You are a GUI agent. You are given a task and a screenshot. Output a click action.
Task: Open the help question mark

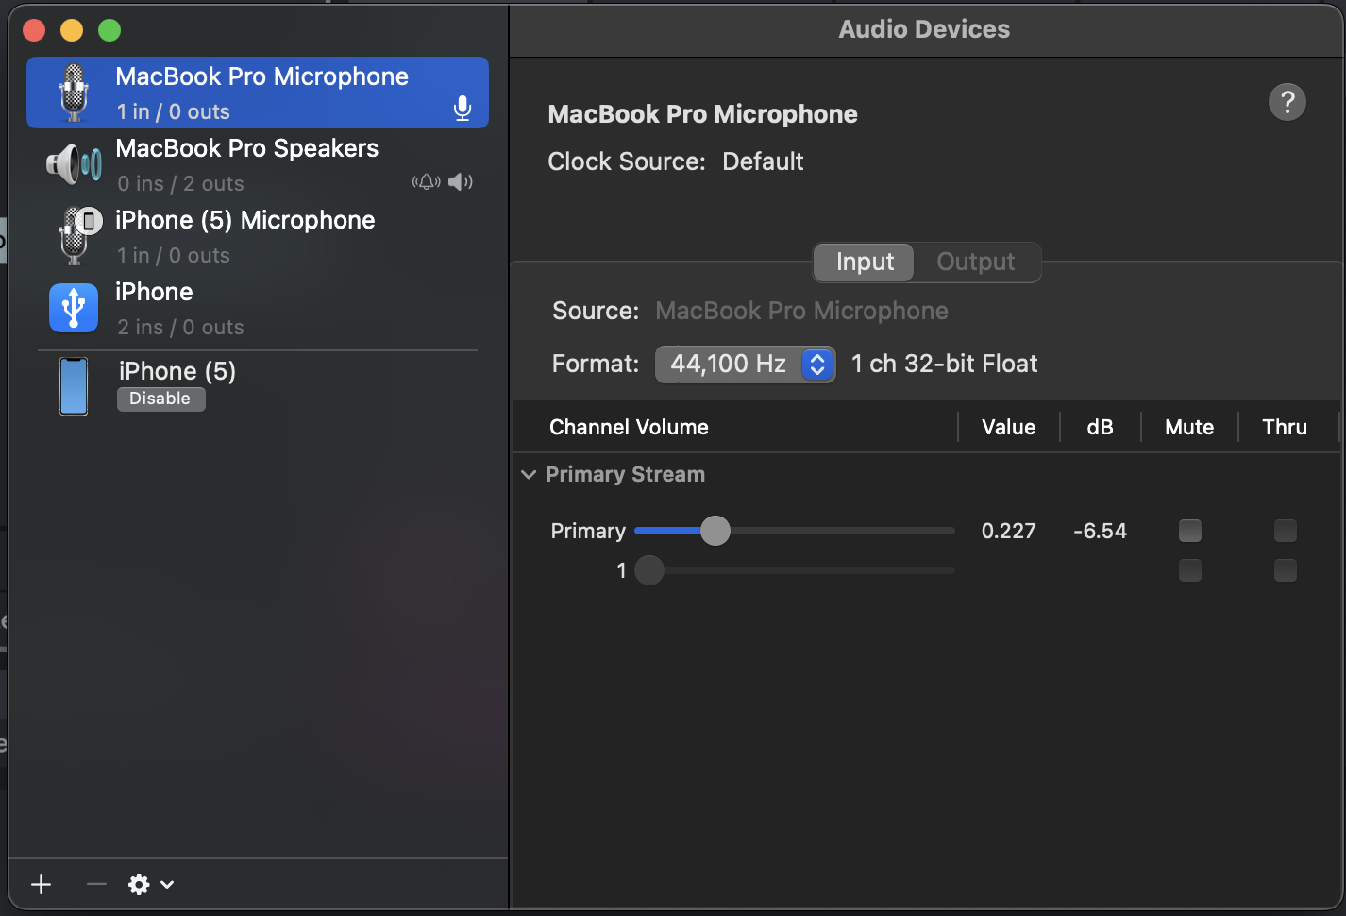click(1287, 102)
